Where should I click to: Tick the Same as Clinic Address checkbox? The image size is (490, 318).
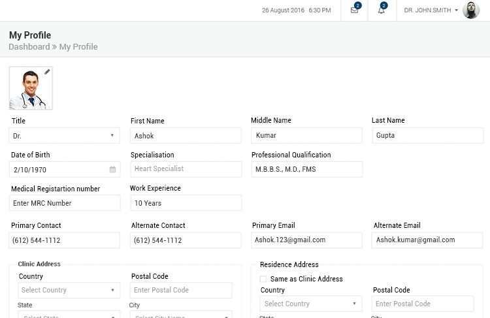pyautogui.click(x=263, y=279)
